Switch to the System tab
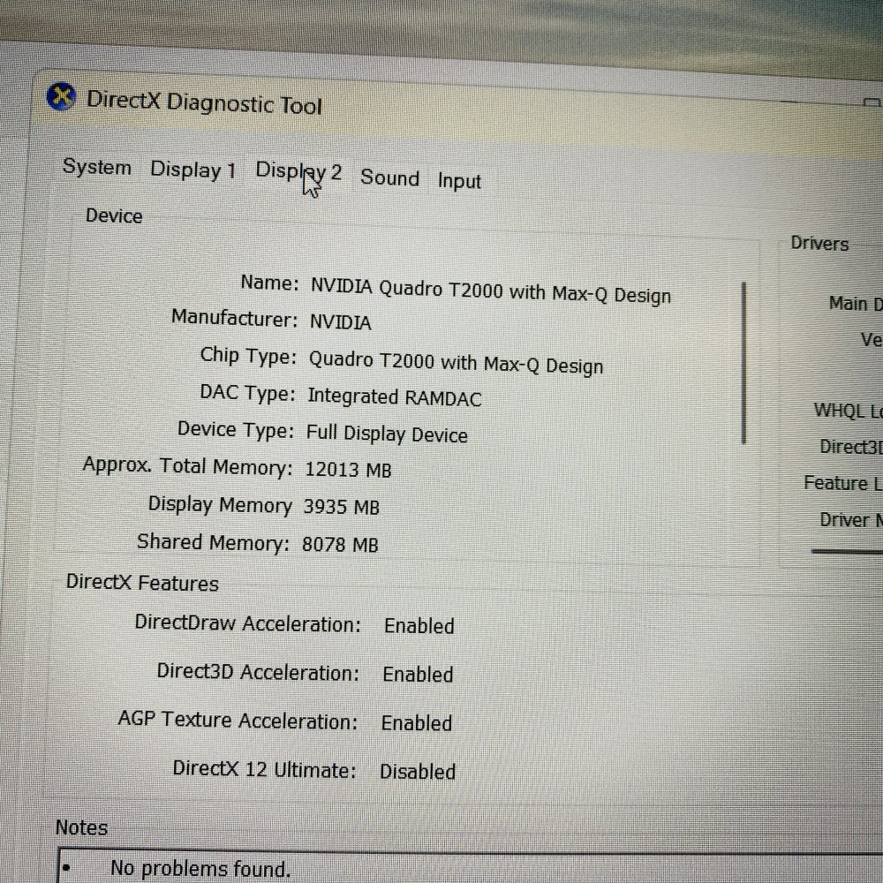The width and height of the screenshot is (883, 883). click(97, 167)
